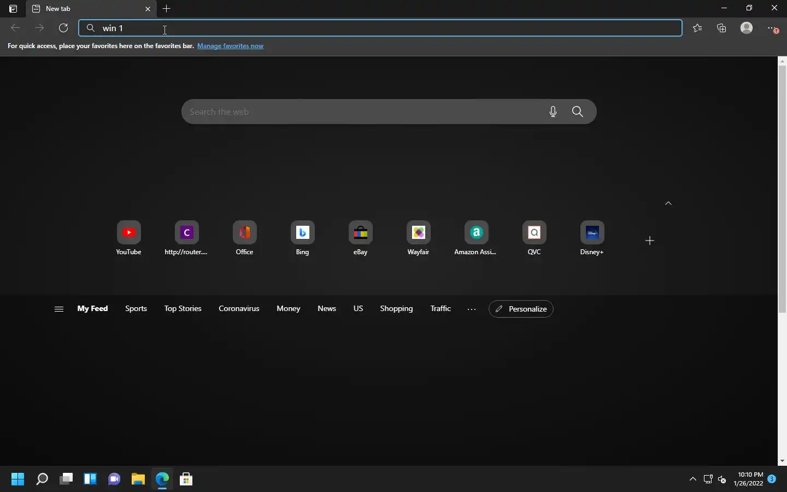Close the New tab tab
The width and height of the screenshot is (787, 492).
148,9
